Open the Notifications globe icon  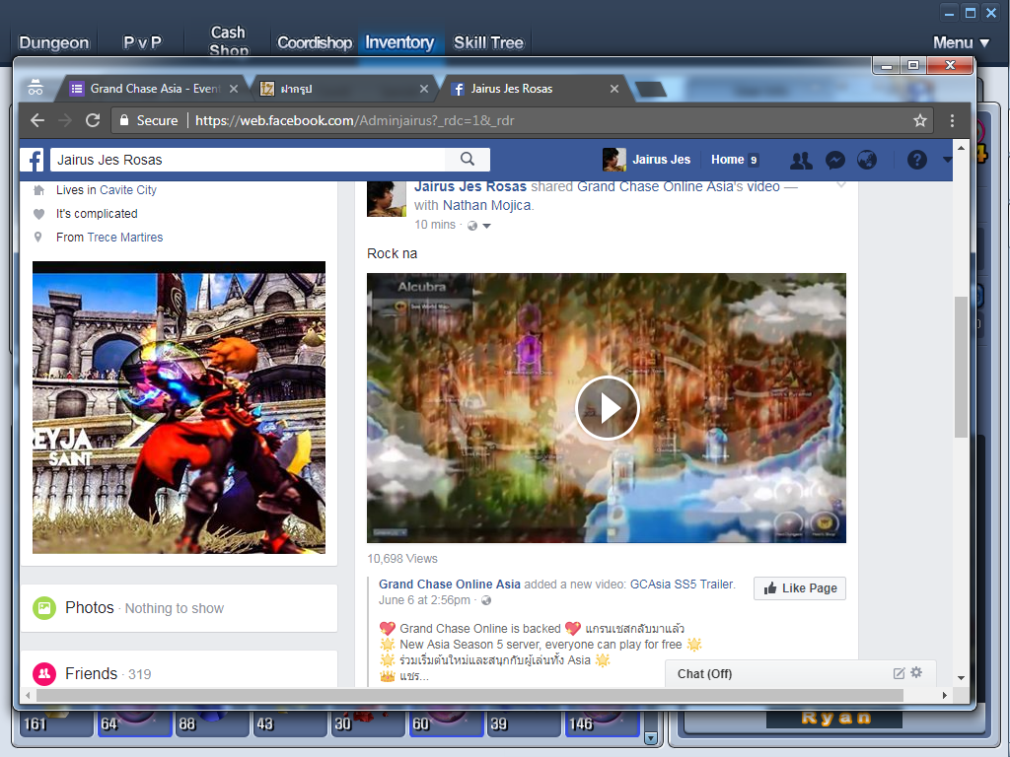click(x=867, y=161)
